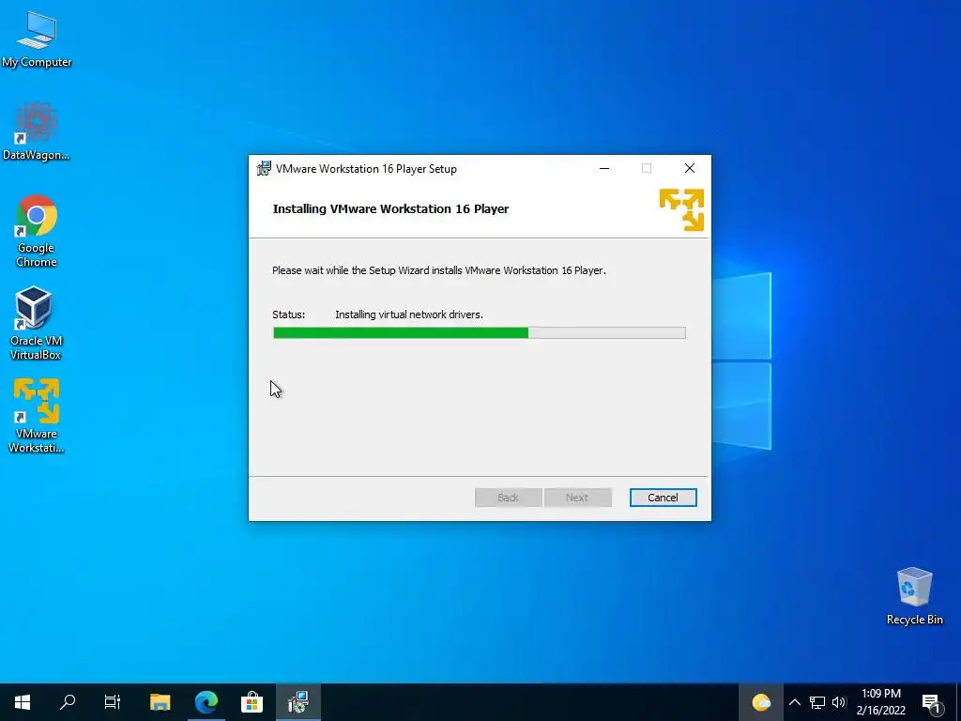Image resolution: width=961 pixels, height=721 pixels.
Task: Show hidden system tray icons
Action: coord(794,702)
